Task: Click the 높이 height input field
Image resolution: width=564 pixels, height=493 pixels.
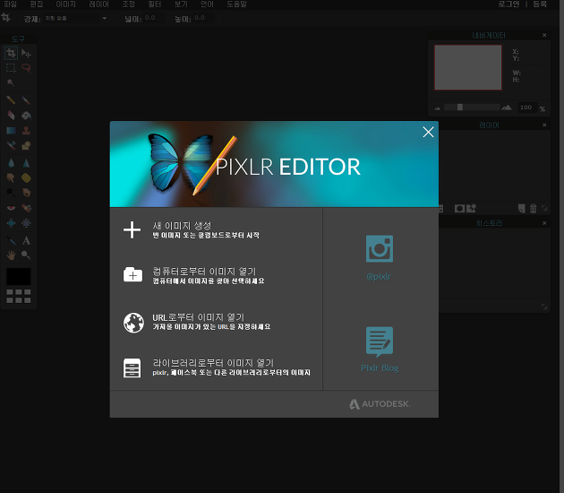Action: [x=203, y=18]
